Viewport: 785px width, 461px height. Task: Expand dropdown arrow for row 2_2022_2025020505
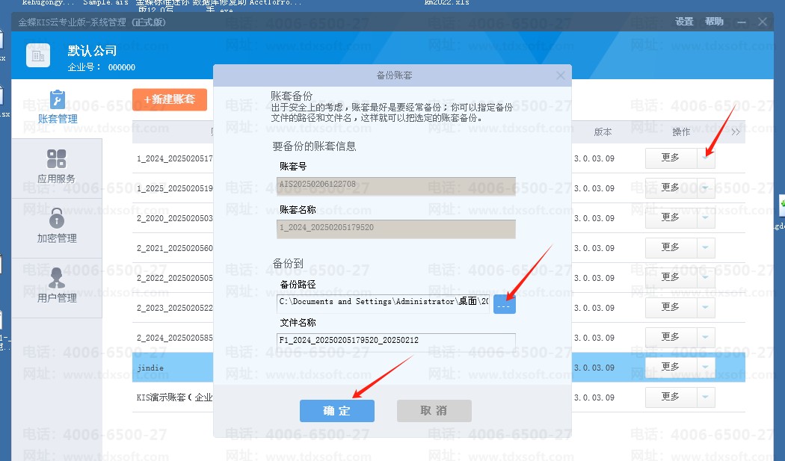[x=706, y=278]
